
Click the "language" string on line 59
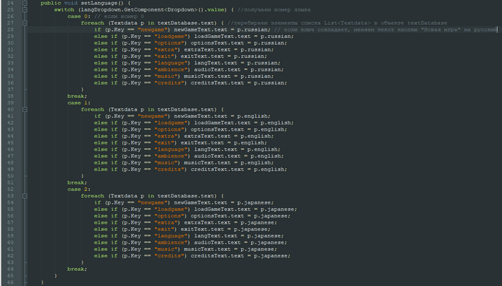(171, 236)
